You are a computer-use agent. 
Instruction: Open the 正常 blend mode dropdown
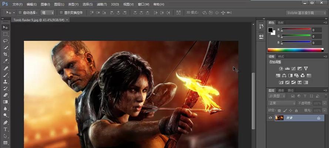click(282, 103)
